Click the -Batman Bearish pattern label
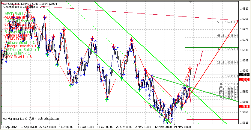Viewport: 251px width, 130px height. (20, 35)
